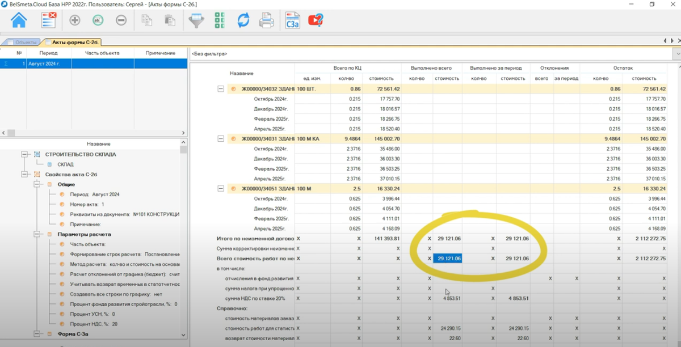Click the Период column header
The image size is (681, 347).
click(x=49, y=53)
